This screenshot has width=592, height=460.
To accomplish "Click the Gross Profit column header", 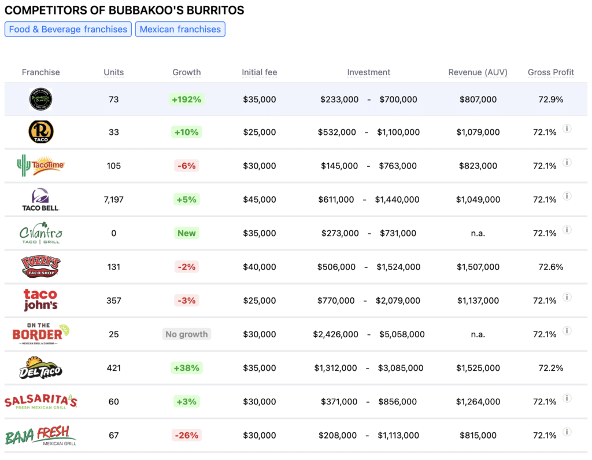I will point(550,72).
